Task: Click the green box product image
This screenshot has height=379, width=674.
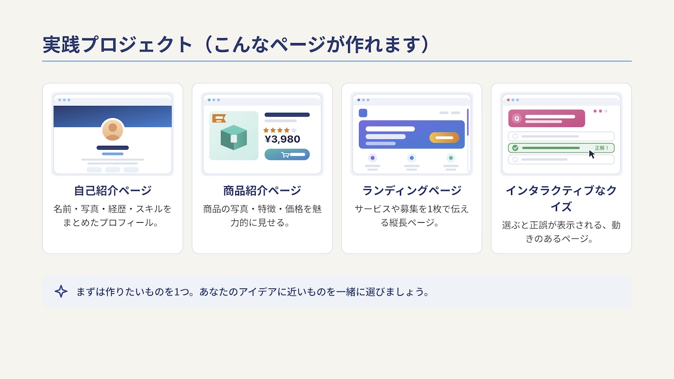Action: 234,138
